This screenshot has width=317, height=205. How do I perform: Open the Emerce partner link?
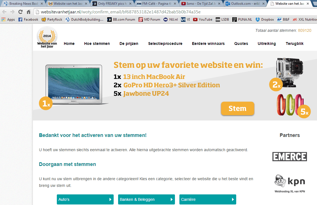pos(289,156)
